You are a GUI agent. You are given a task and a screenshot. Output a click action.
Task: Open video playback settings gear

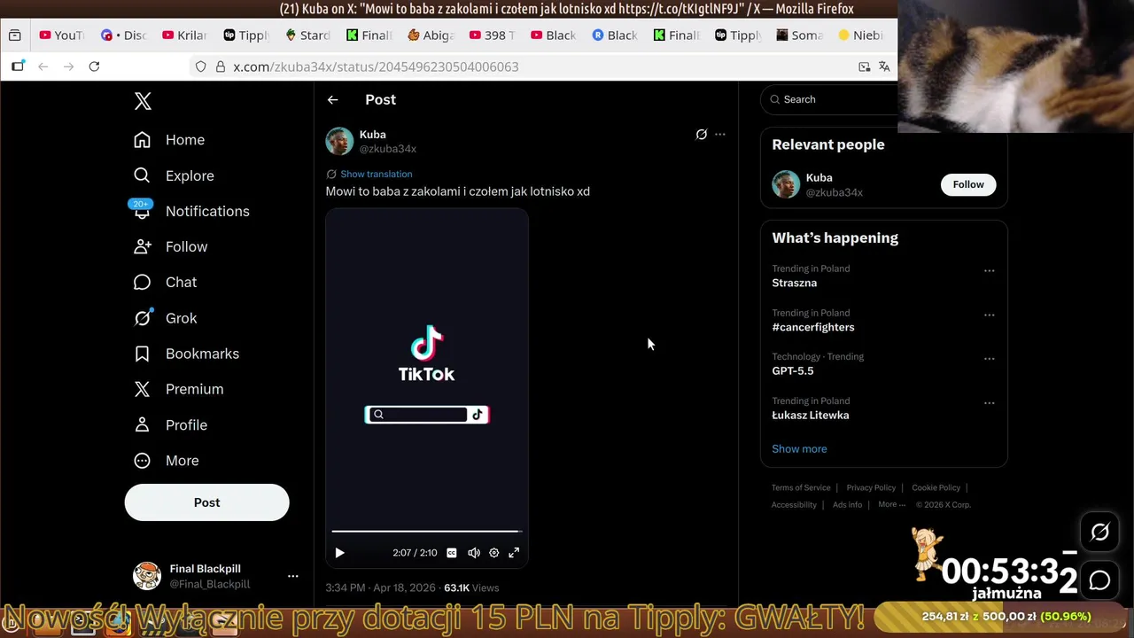point(494,553)
